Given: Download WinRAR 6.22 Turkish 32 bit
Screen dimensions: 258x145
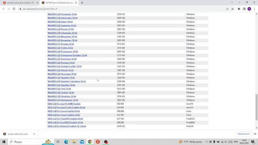Looking at the screenshot, I should pos(61,93).
